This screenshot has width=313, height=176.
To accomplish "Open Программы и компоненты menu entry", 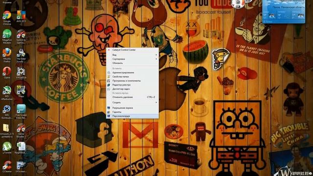I will [x=133, y=81].
